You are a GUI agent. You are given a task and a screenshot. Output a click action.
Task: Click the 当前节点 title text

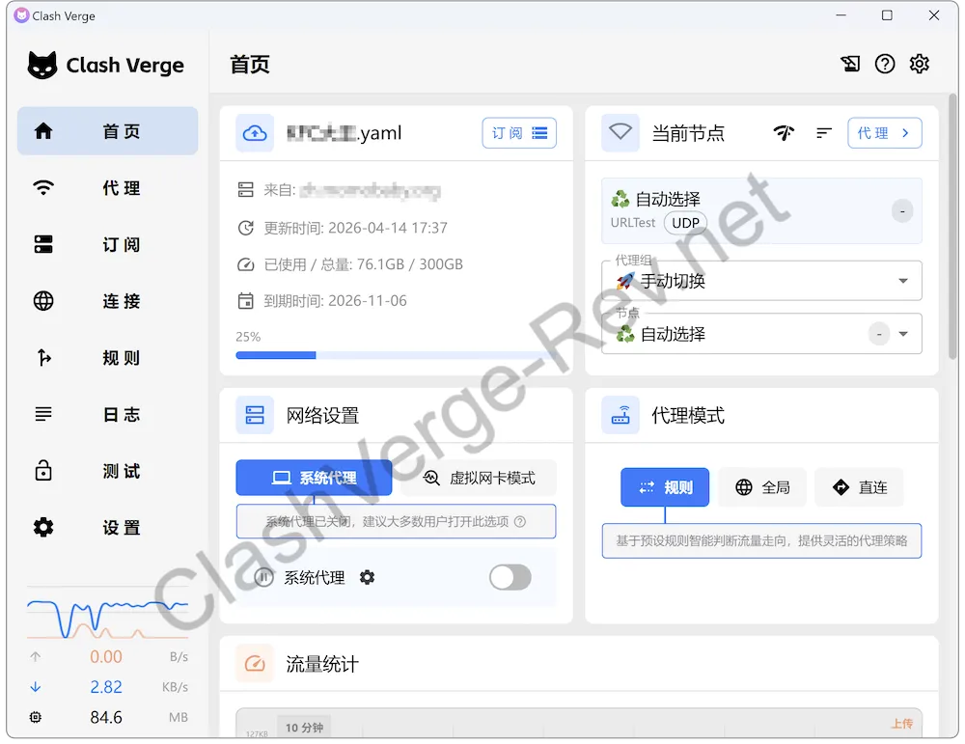(x=688, y=133)
